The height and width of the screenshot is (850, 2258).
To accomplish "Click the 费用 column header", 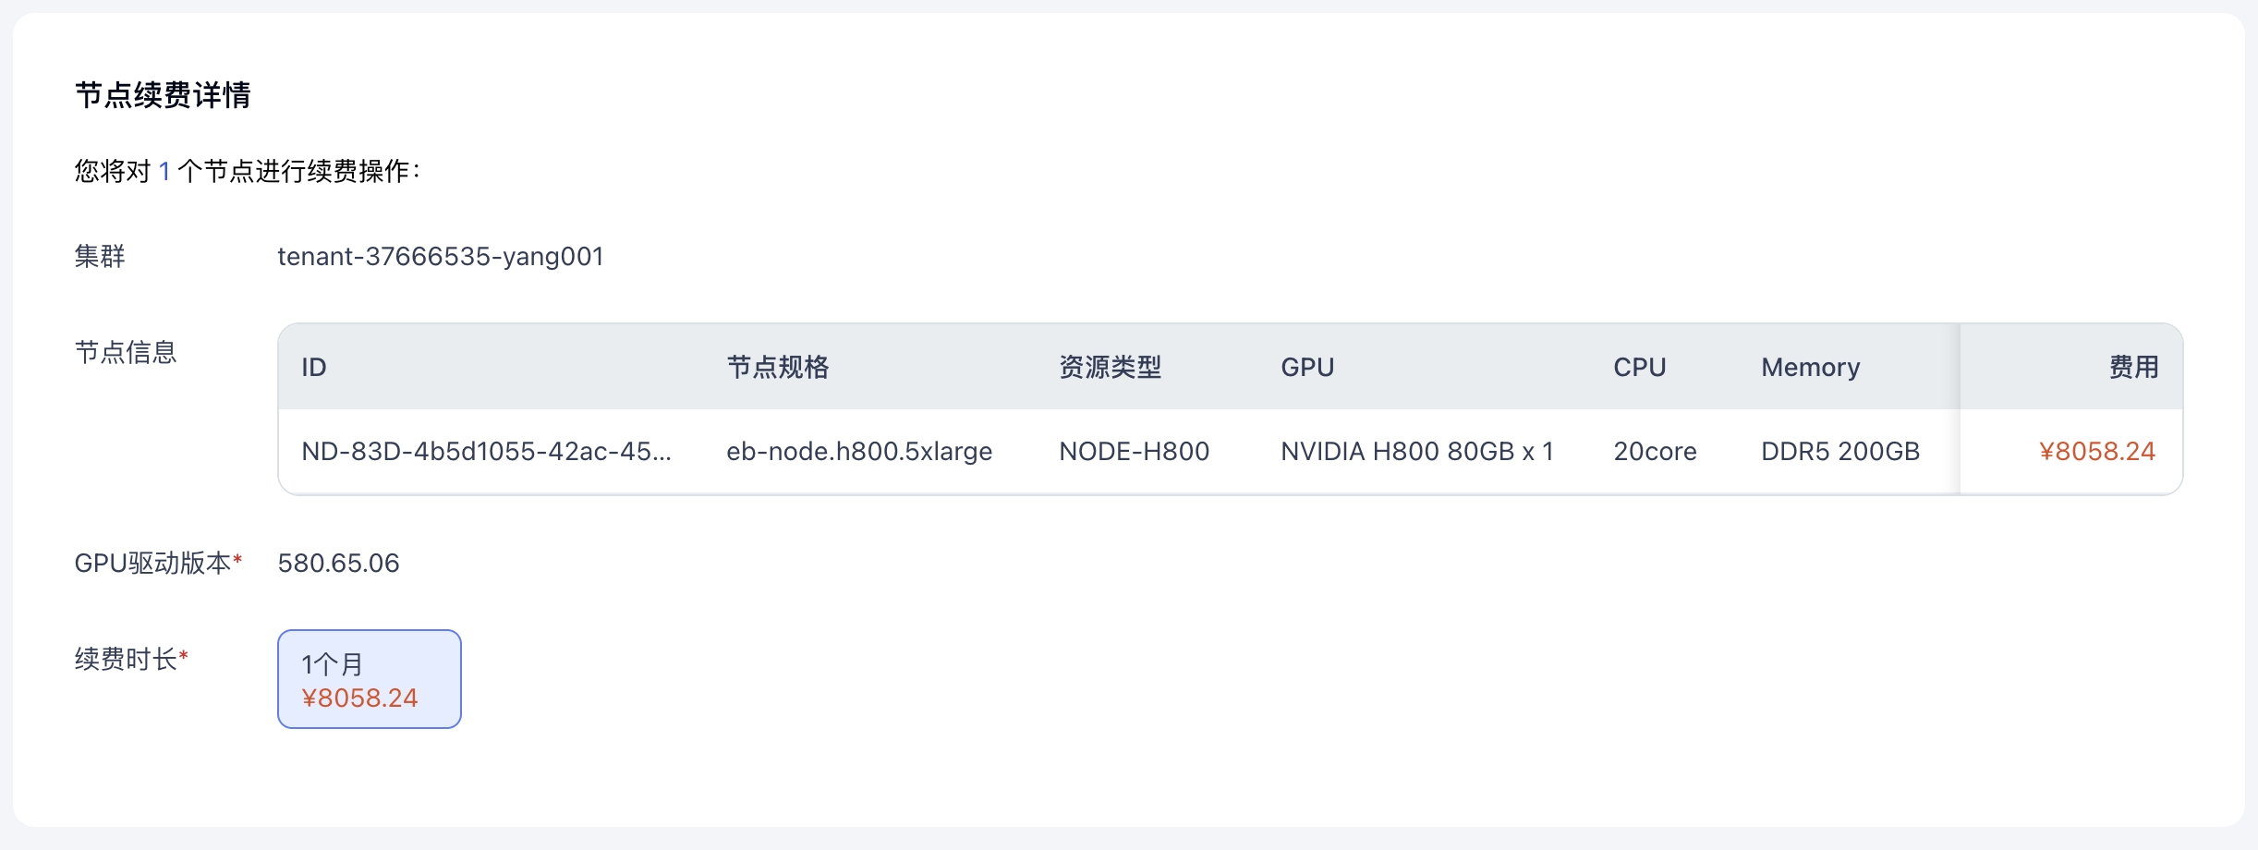I will (x=2132, y=368).
